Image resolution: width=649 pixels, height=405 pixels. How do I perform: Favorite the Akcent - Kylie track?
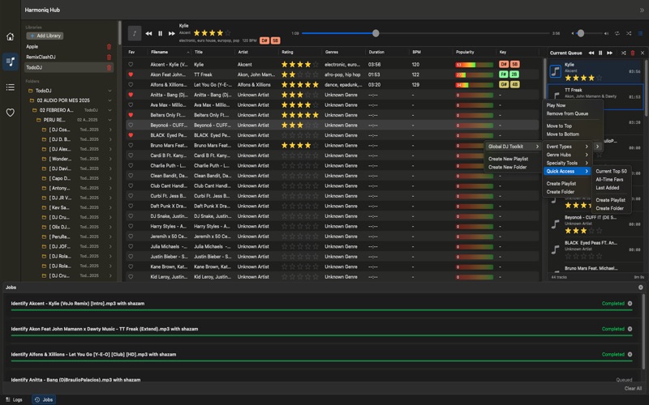click(x=131, y=65)
